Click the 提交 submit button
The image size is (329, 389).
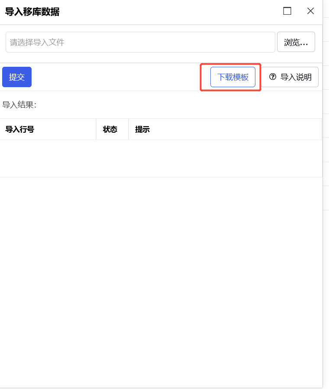click(17, 77)
